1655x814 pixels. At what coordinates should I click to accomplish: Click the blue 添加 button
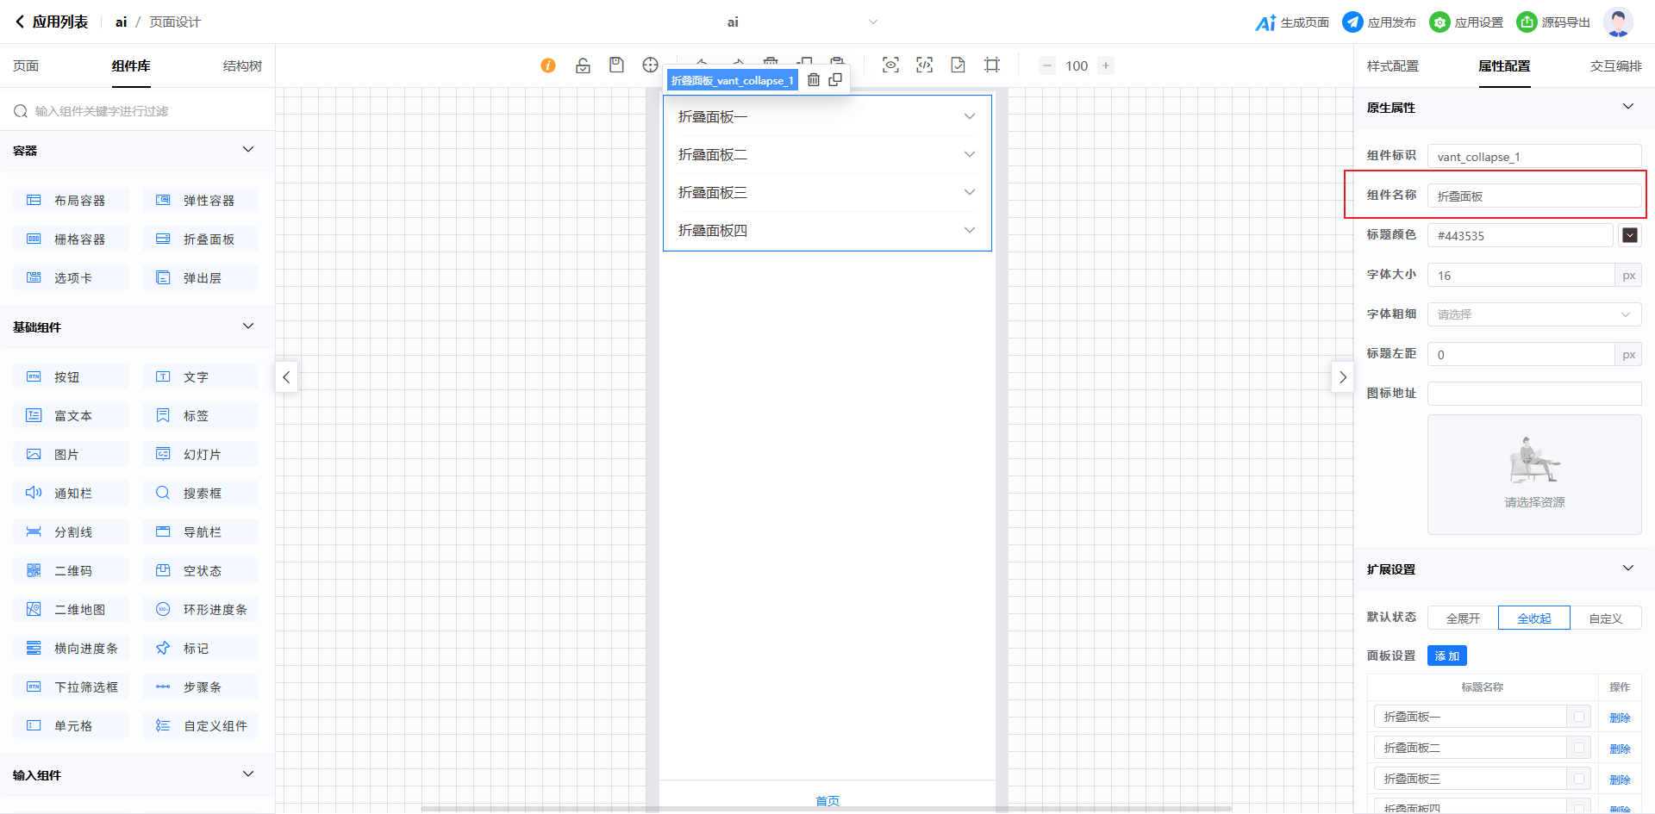point(1446,656)
